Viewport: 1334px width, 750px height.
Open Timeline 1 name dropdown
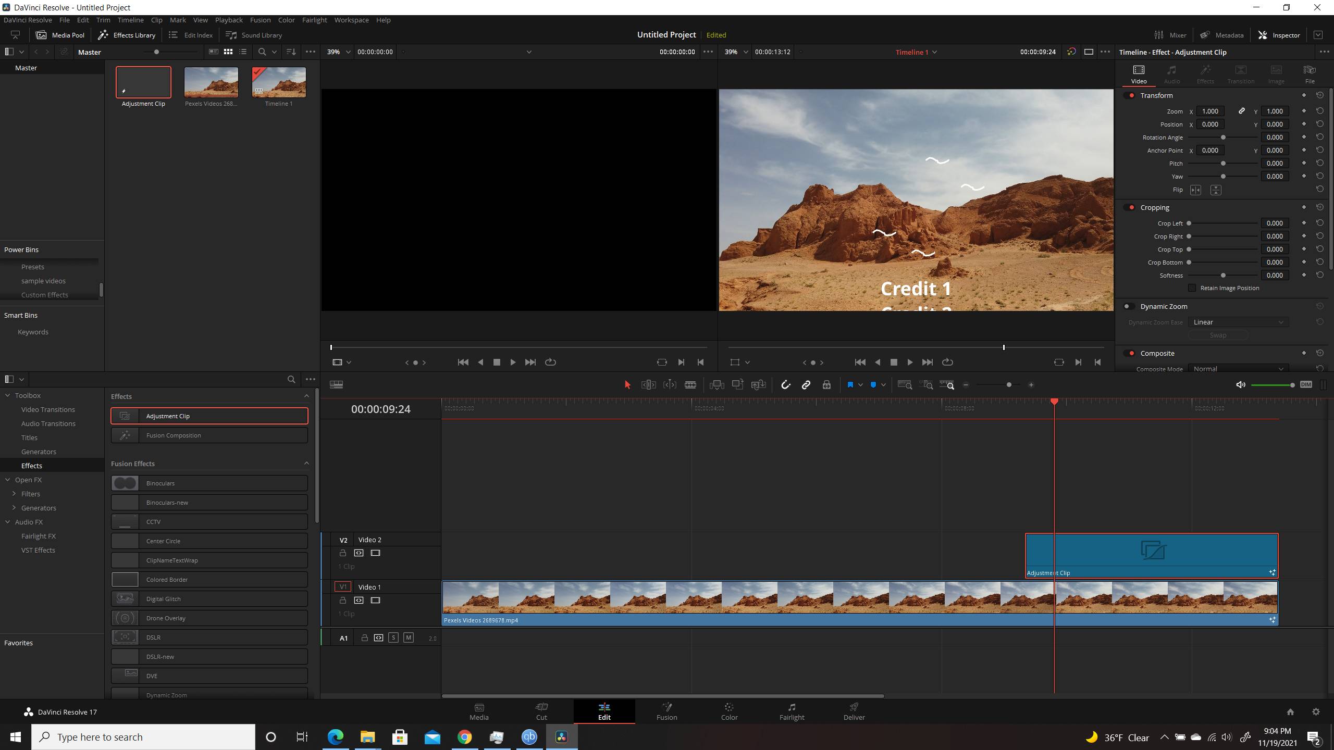coord(916,52)
